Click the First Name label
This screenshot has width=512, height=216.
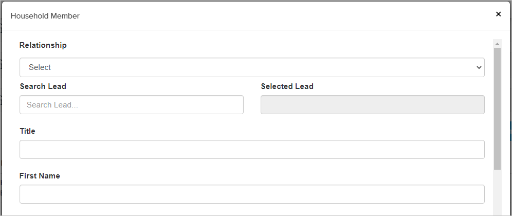tap(40, 176)
